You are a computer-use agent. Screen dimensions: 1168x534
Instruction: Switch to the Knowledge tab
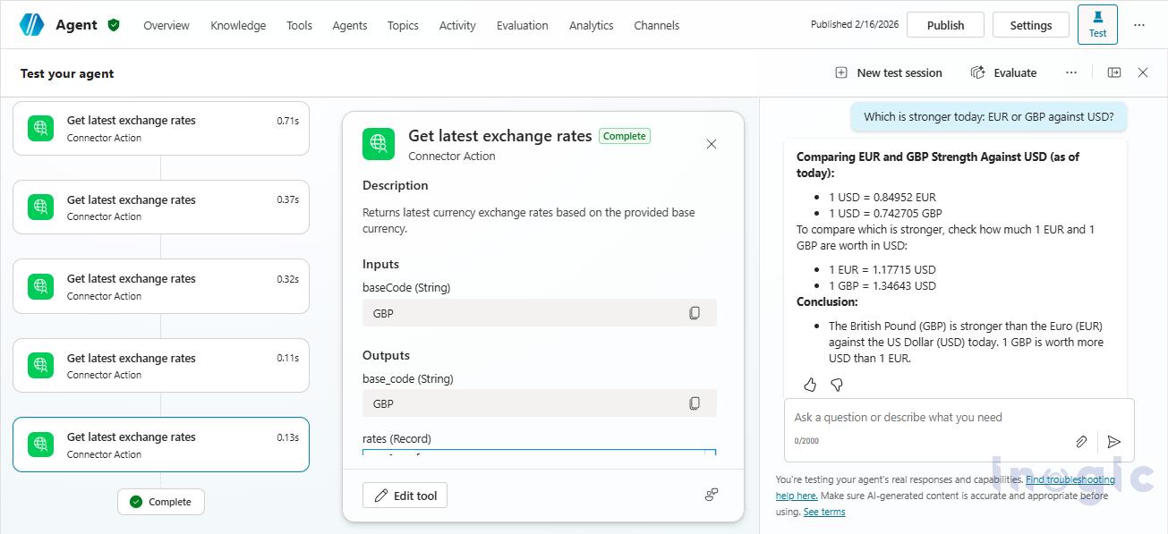coord(238,25)
